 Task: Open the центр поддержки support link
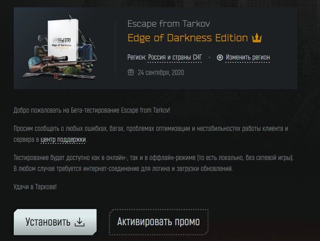click(63, 140)
